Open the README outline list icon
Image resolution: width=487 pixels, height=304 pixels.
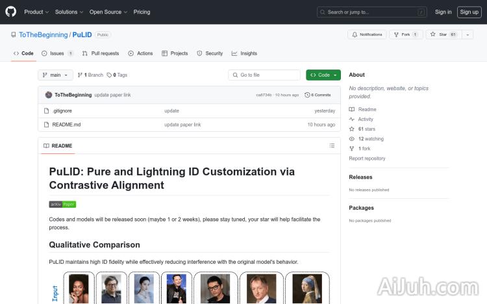coord(332,146)
